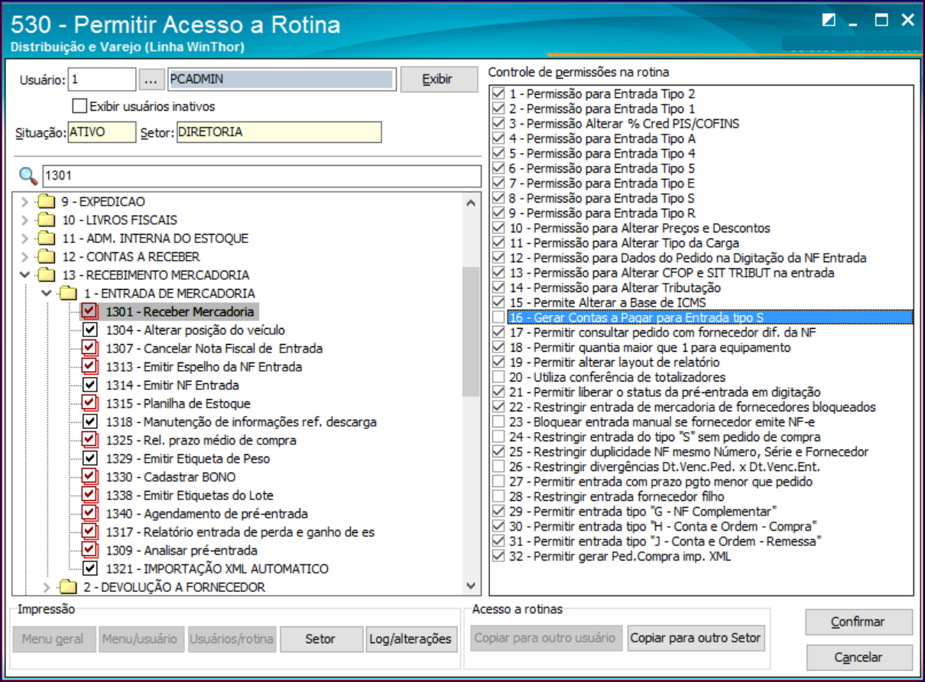Collapse the 1 - ENTRADA DE MERCADORIA node
Viewport: 925px width, 682px height.
[x=47, y=294]
